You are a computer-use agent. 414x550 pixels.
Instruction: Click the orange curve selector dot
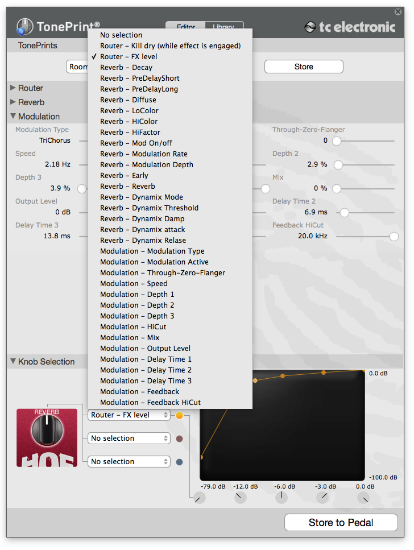[180, 416]
